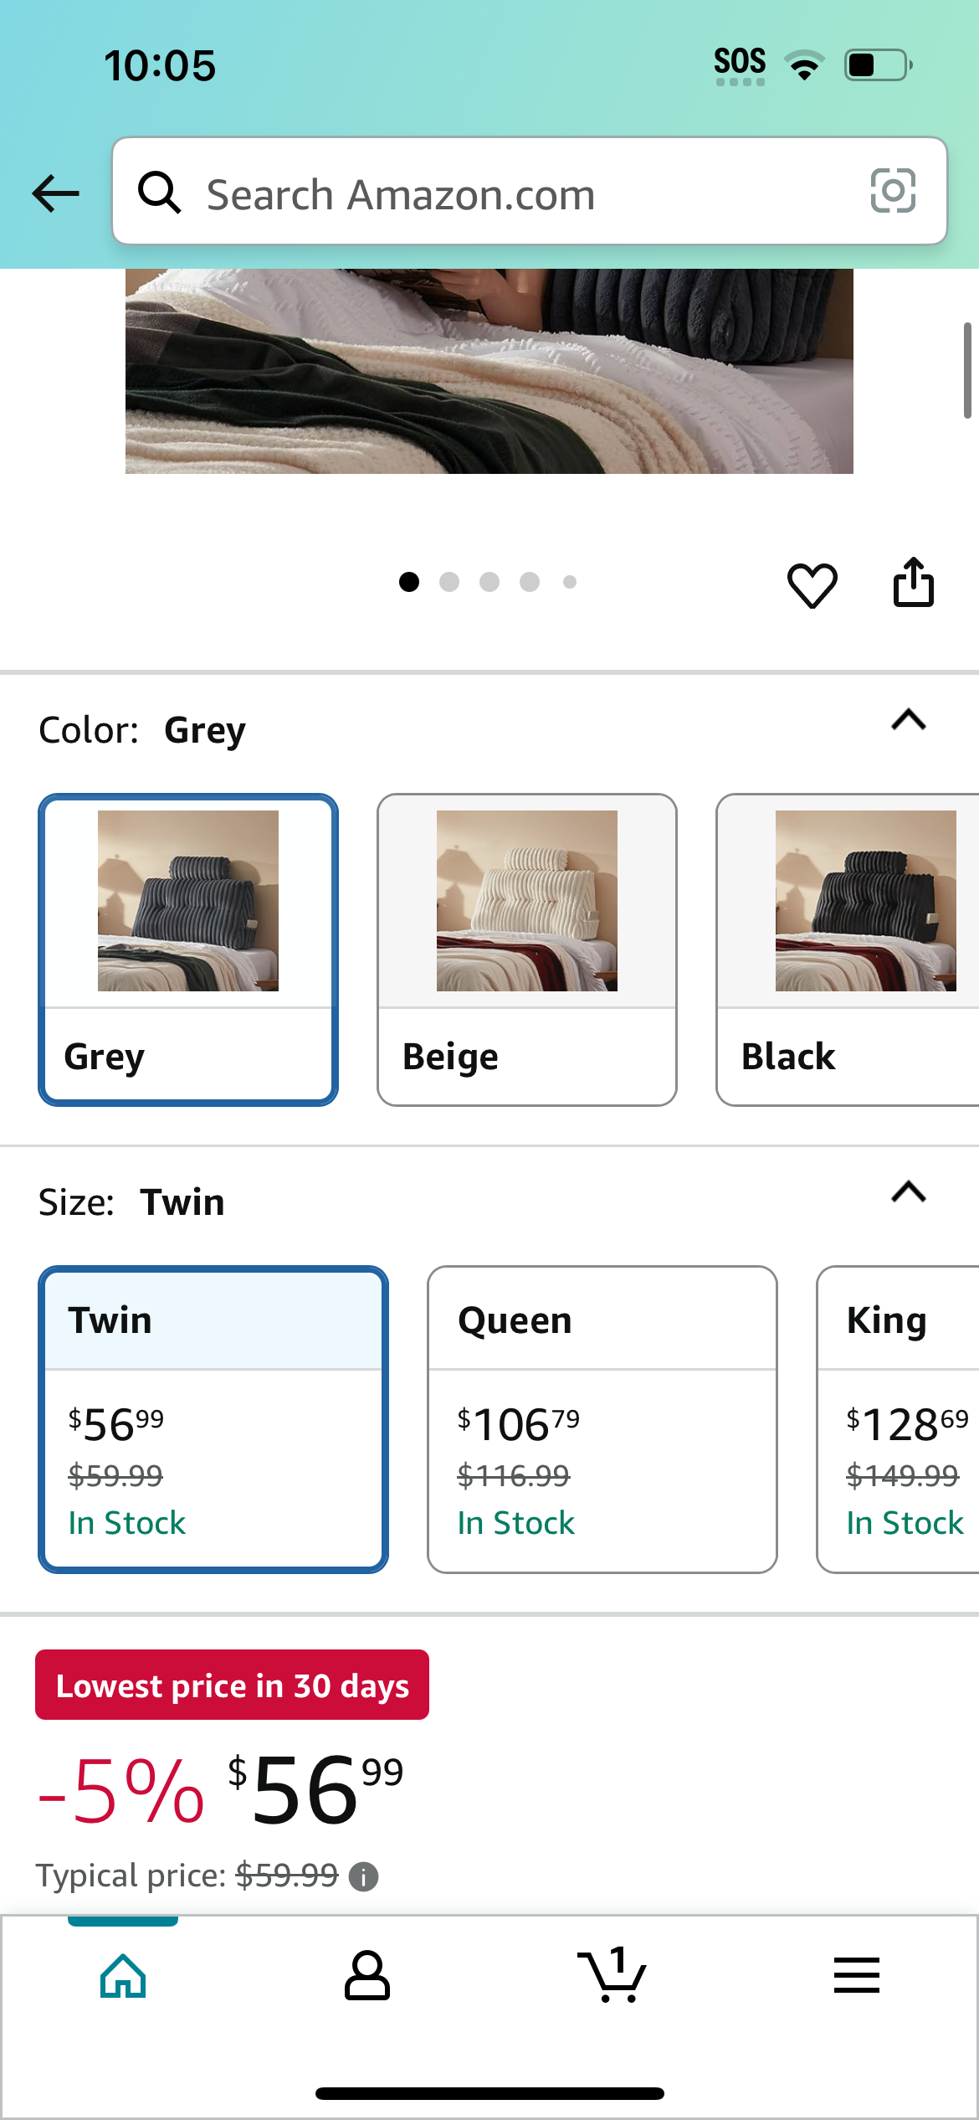Select the Beige color option
Screen dimensions: 979x2120
pyautogui.click(x=527, y=950)
